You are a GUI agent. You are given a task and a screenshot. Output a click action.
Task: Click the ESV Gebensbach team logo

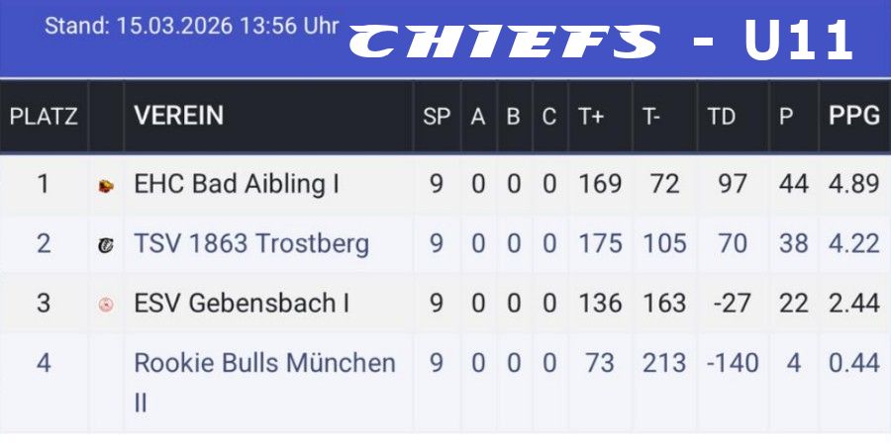click(106, 304)
